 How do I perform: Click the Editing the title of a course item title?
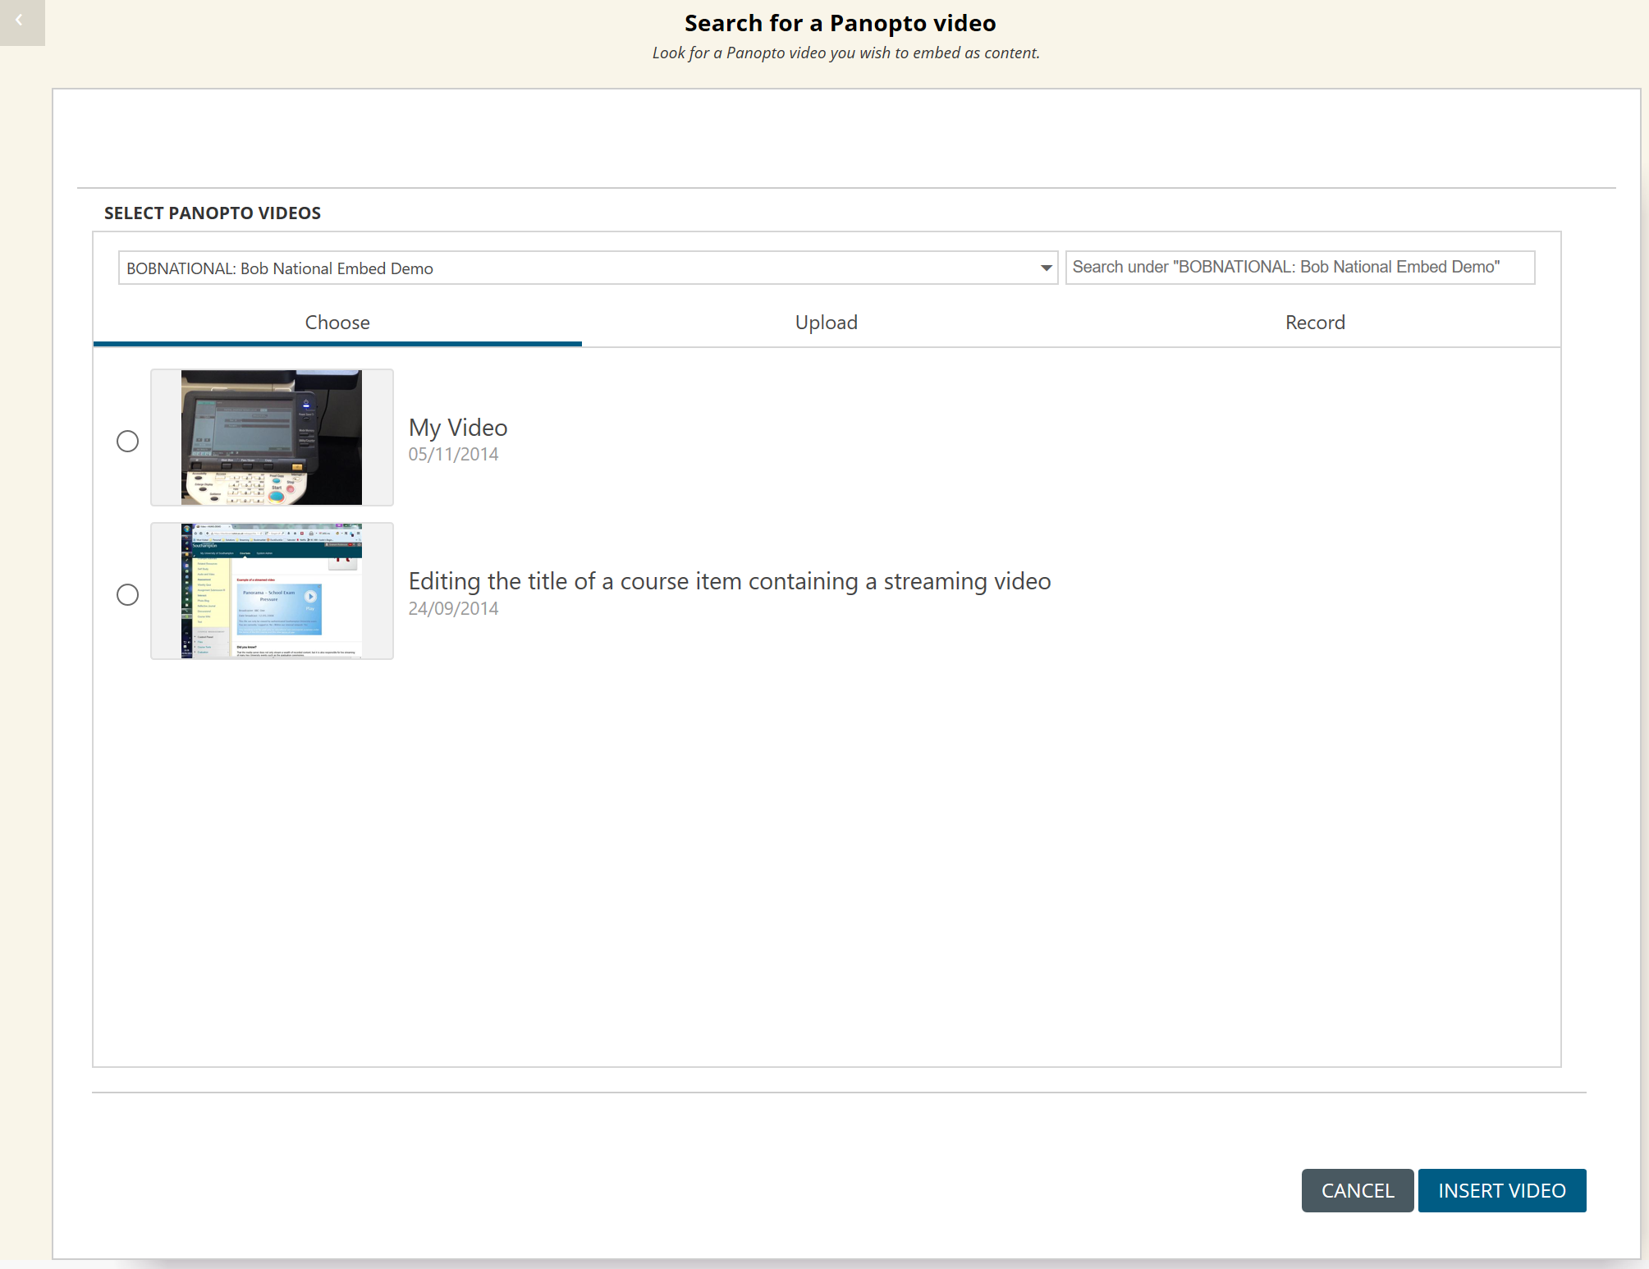[730, 581]
